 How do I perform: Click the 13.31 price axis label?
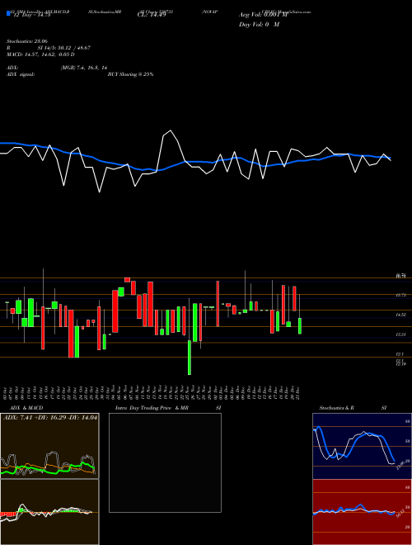click(x=400, y=334)
